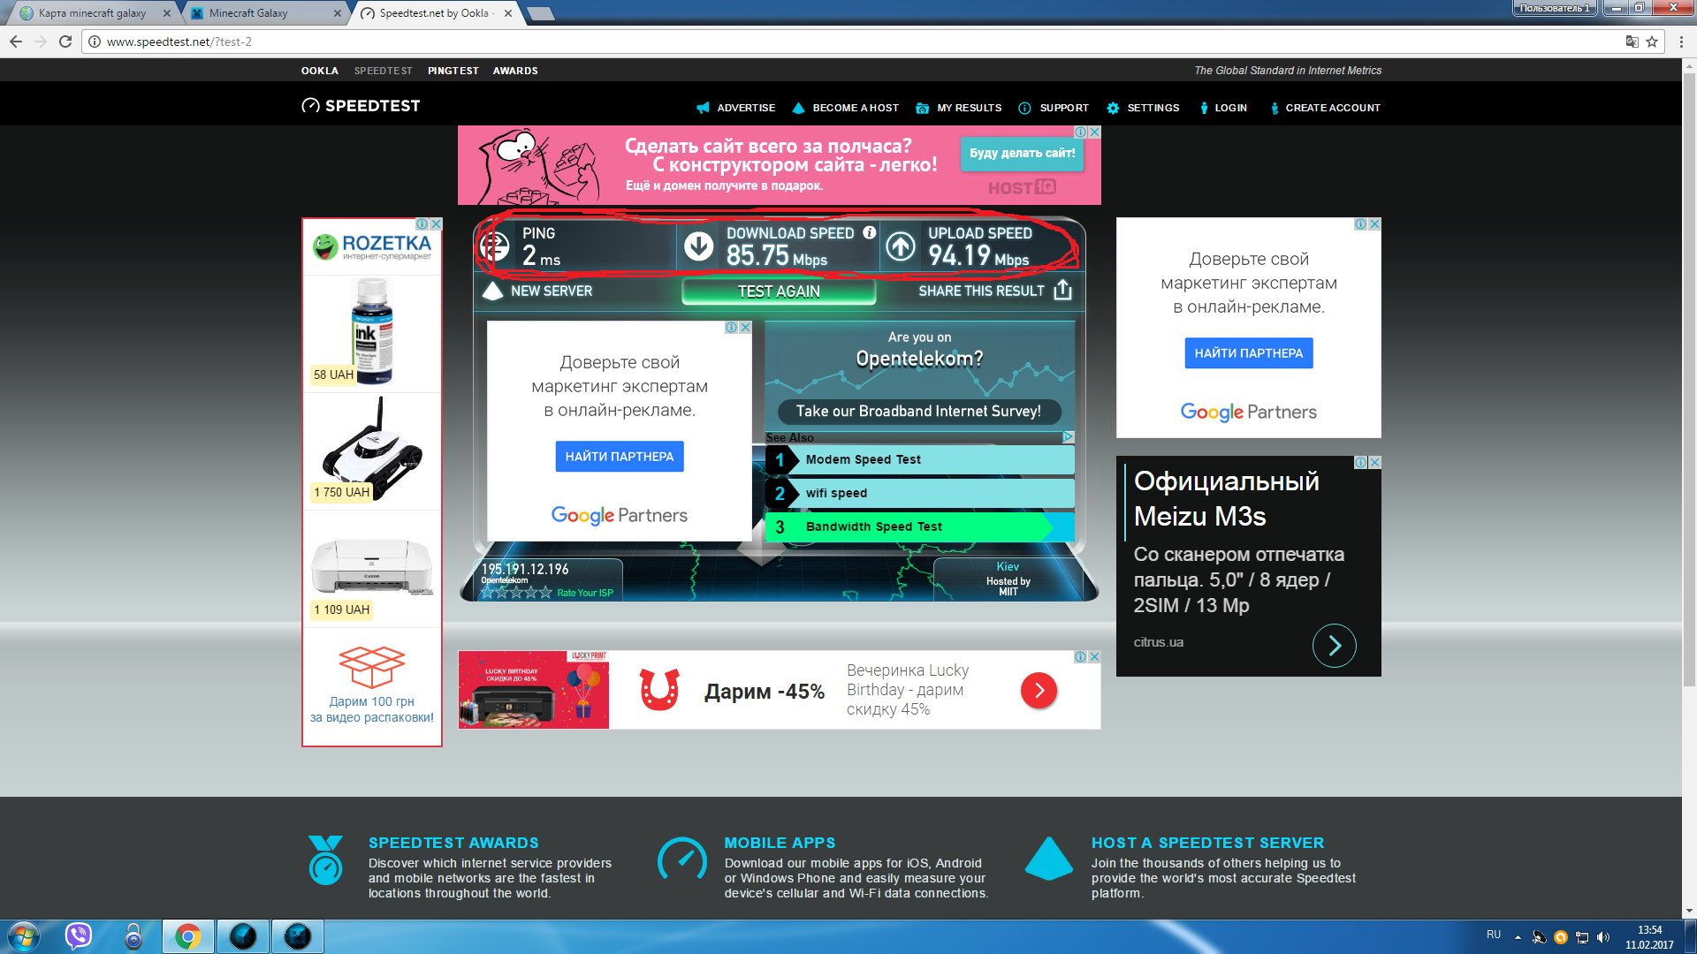Viewport: 1697px width, 954px height.
Task: Click the Settings gear icon
Action: [1113, 108]
